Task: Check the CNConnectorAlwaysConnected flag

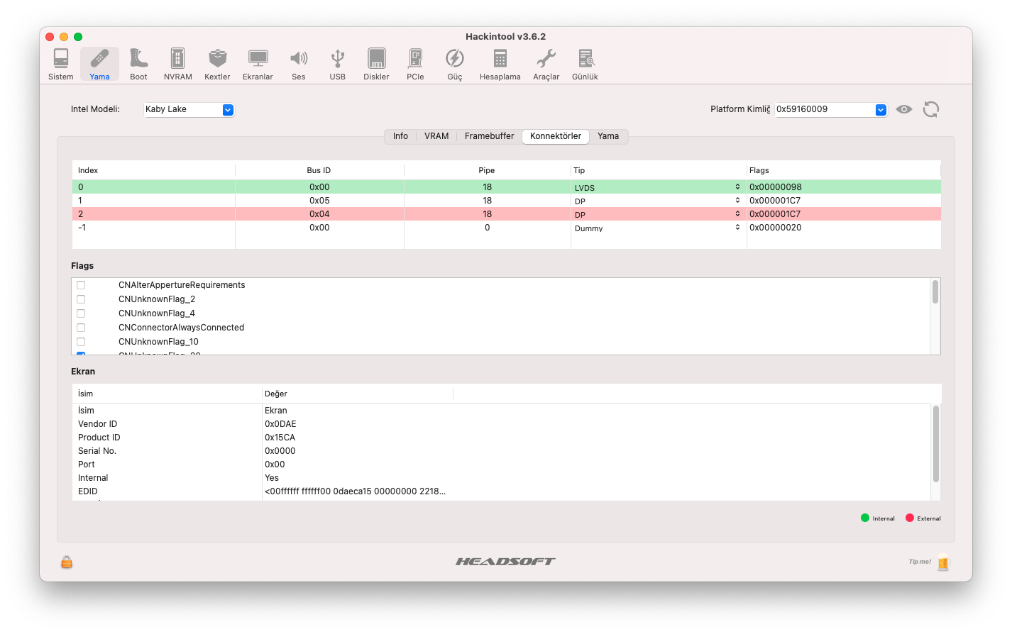Action: 81,328
